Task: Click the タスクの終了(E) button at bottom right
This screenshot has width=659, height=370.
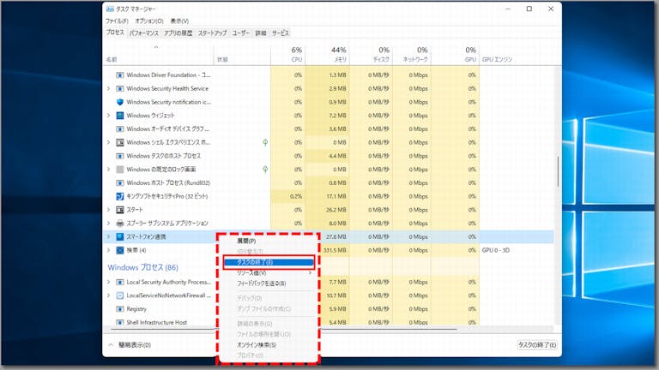Action: [x=537, y=345]
